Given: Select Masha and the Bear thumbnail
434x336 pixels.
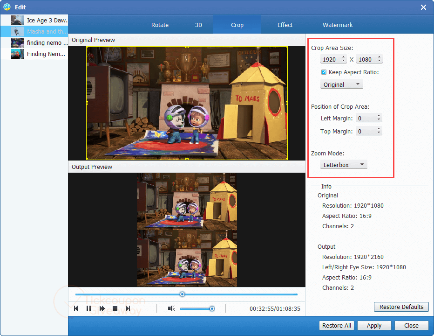Looking at the screenshot, I should point(17,31).
